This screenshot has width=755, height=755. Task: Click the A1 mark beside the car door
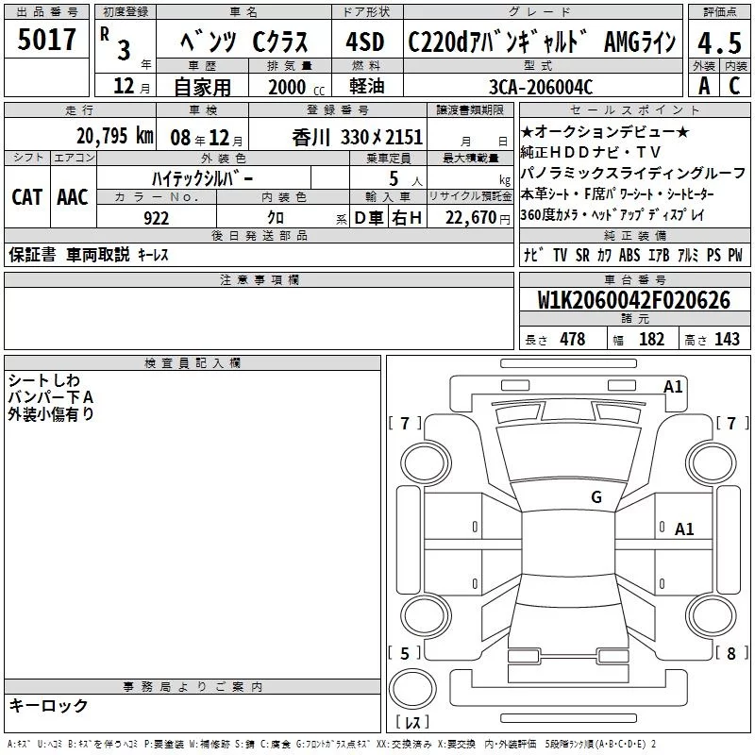coord(684,529)
